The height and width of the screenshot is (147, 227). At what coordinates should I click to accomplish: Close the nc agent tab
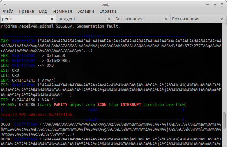[x=109, y=19]
